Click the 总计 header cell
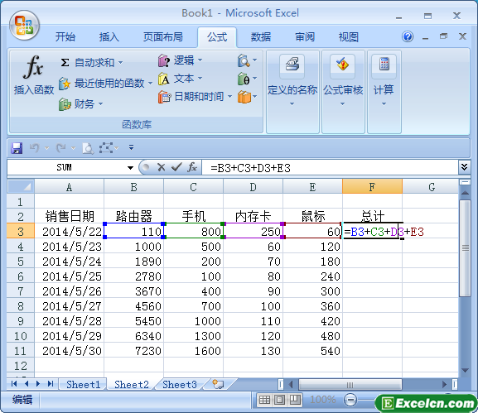This screenshot has width=478, height=413. [372, 216]
